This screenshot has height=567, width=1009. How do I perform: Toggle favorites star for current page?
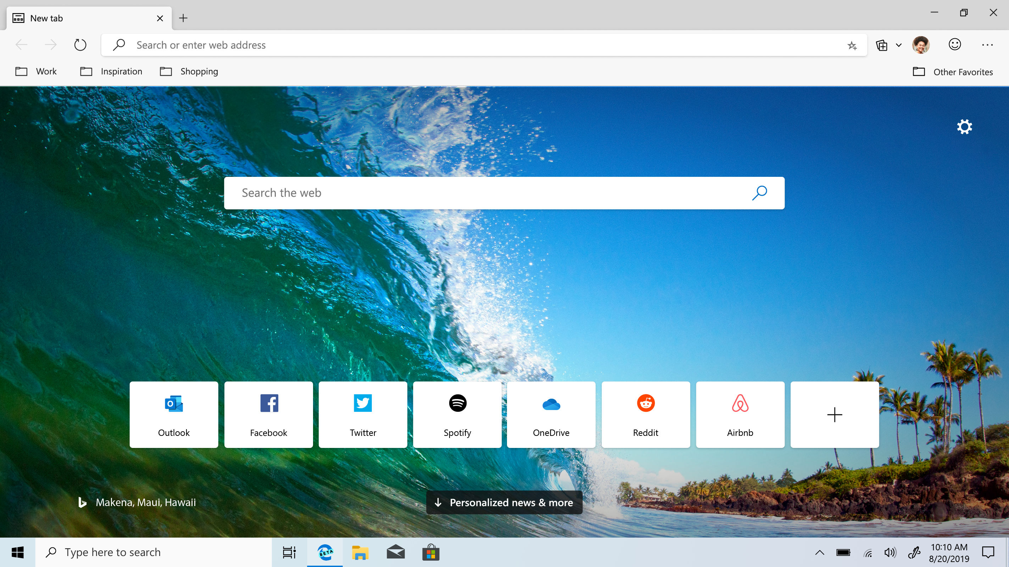852,45
